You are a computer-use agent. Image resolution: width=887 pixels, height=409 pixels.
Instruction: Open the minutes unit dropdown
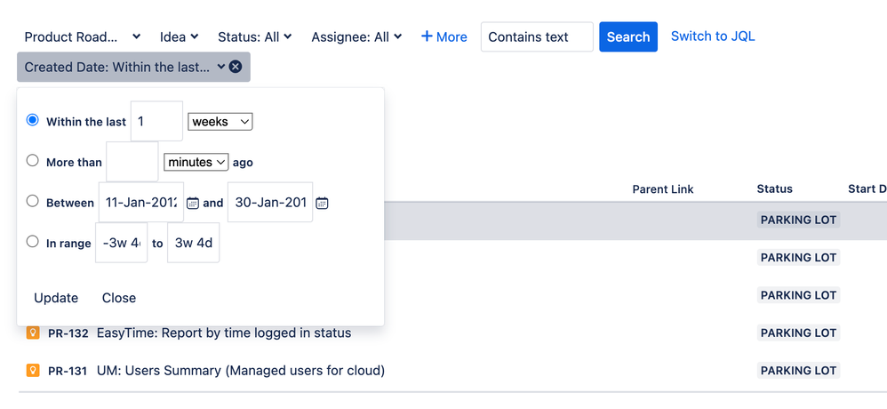coord(196,162)
